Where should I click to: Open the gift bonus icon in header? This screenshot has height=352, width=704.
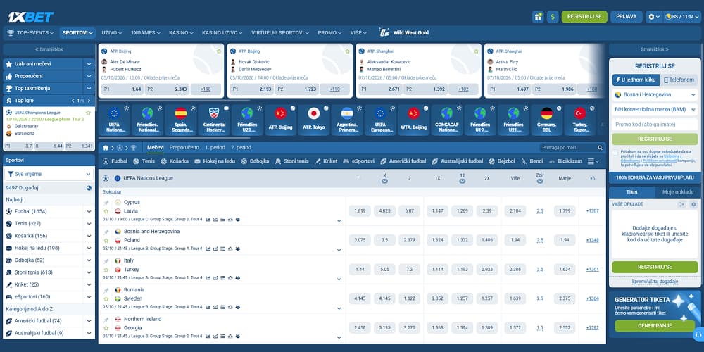[x=538, y=17]
